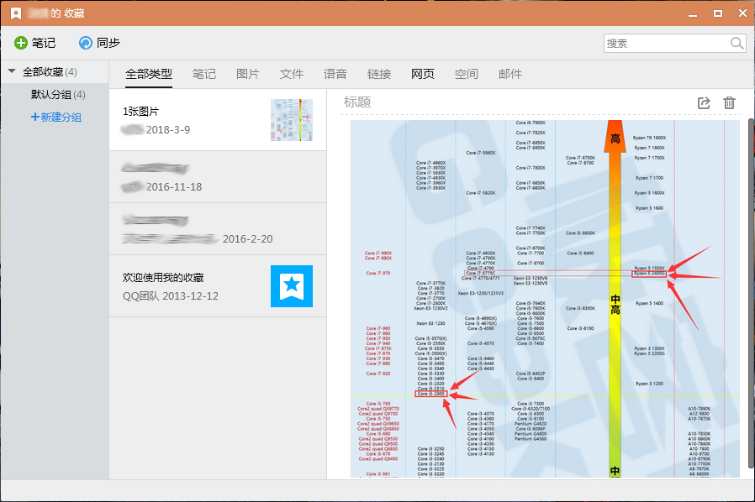Switch to the 笔记 tab

[x=204, y=74]
